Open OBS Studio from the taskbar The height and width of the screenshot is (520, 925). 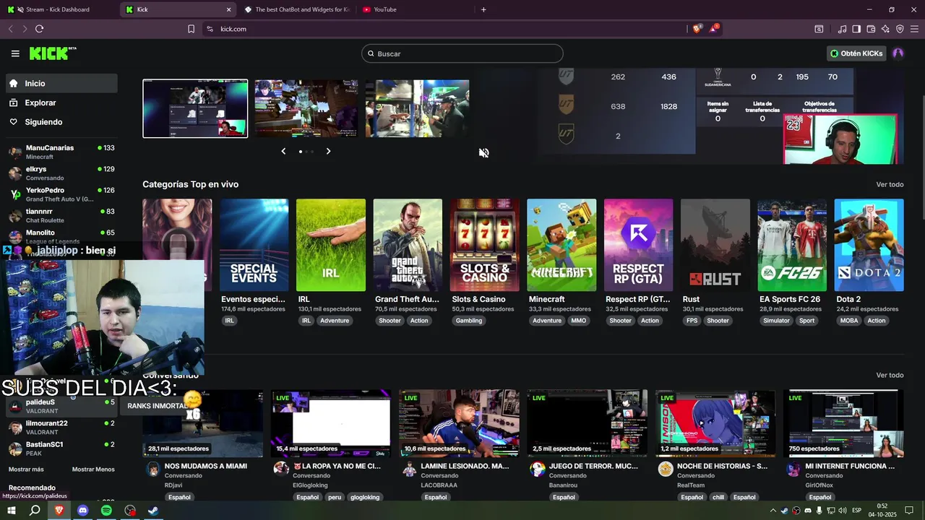pyautogui.click(x=130, y=510)
